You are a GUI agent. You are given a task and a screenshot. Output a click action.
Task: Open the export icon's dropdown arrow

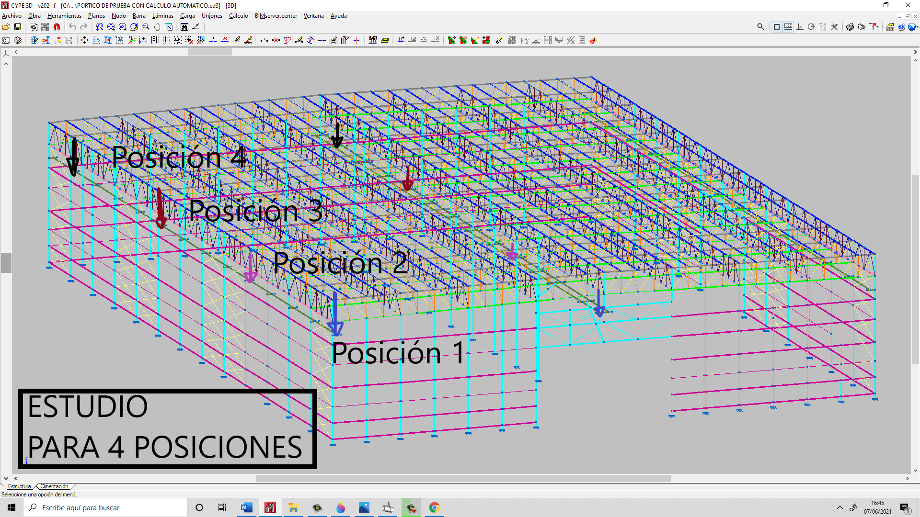click(877, 27)
